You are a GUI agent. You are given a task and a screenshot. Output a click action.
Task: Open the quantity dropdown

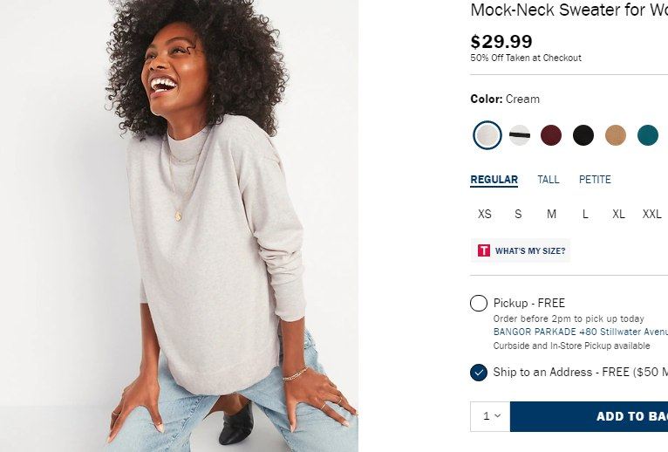pyautogui.click(x=491, y=416)
